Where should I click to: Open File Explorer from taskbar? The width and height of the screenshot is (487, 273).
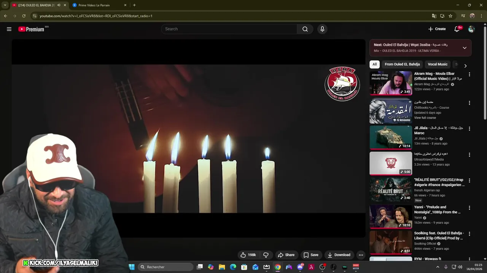coord(222,267)
